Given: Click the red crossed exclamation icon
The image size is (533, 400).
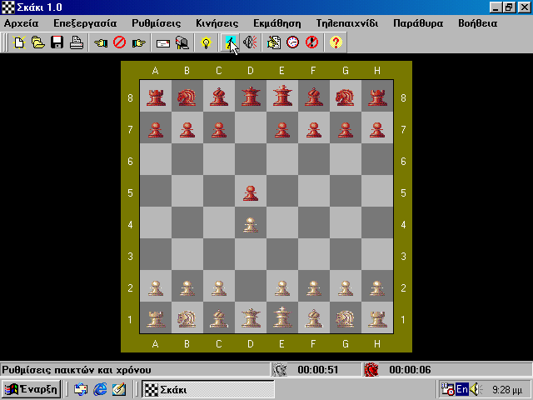Looking at the screenshot, I should pos(311,42).
